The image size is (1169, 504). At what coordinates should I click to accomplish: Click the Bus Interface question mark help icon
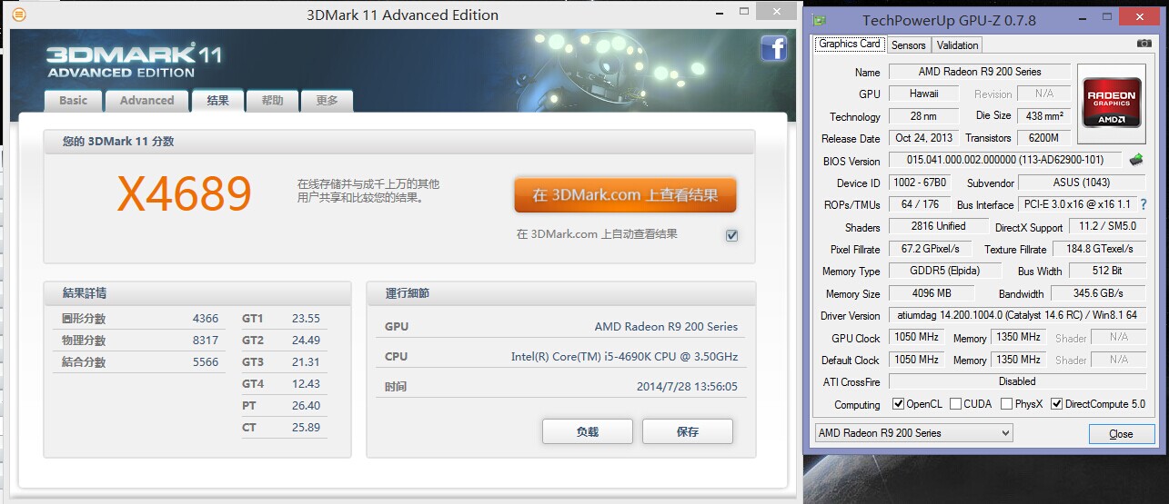(x=1144, y=204)
